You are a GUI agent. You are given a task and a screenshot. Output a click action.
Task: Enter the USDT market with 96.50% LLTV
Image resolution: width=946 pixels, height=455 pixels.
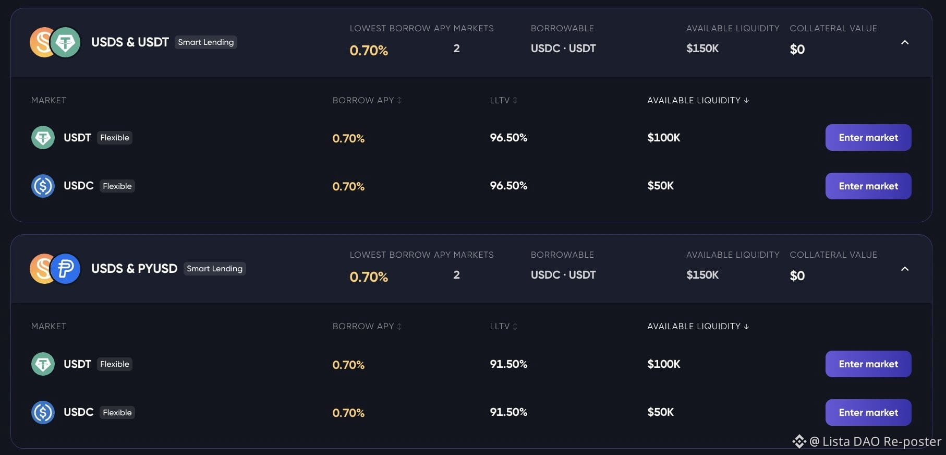[868, 138]
